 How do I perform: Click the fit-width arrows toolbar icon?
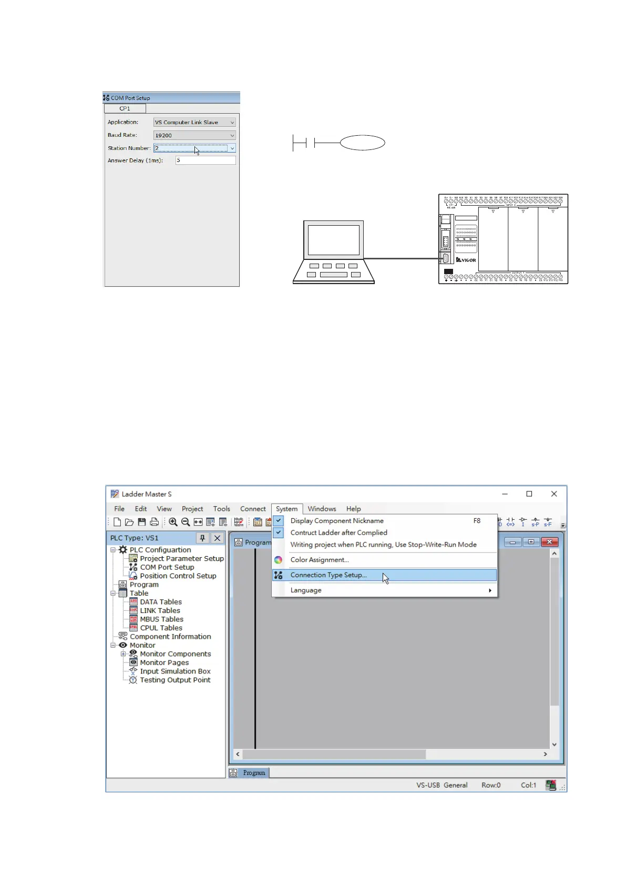[198, 522]
